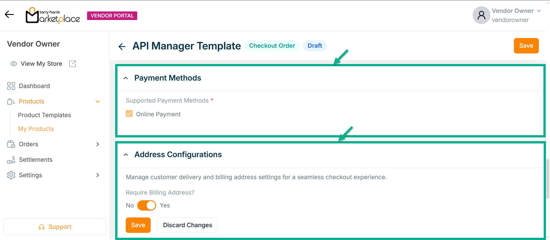The height and width of the screenshot is (240, 550).
Task: Click the Settlements money icon
Action: [x=11, y=160]
